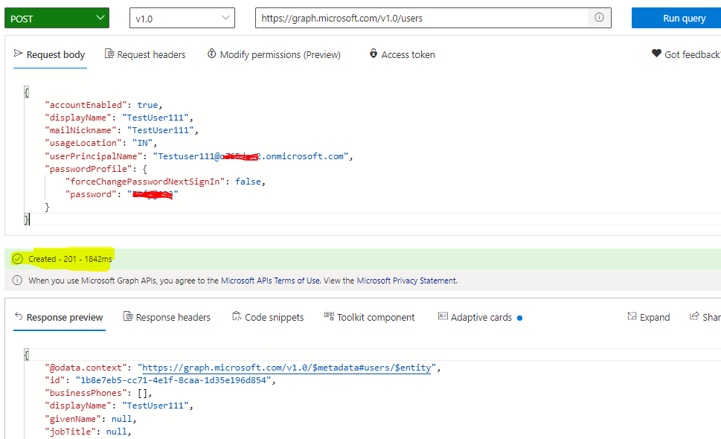Open the Request headers tab

pos(145,55)
